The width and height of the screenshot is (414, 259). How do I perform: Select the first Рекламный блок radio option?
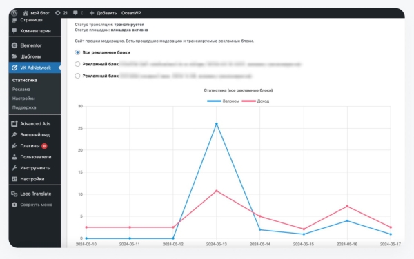coord(77,64)
